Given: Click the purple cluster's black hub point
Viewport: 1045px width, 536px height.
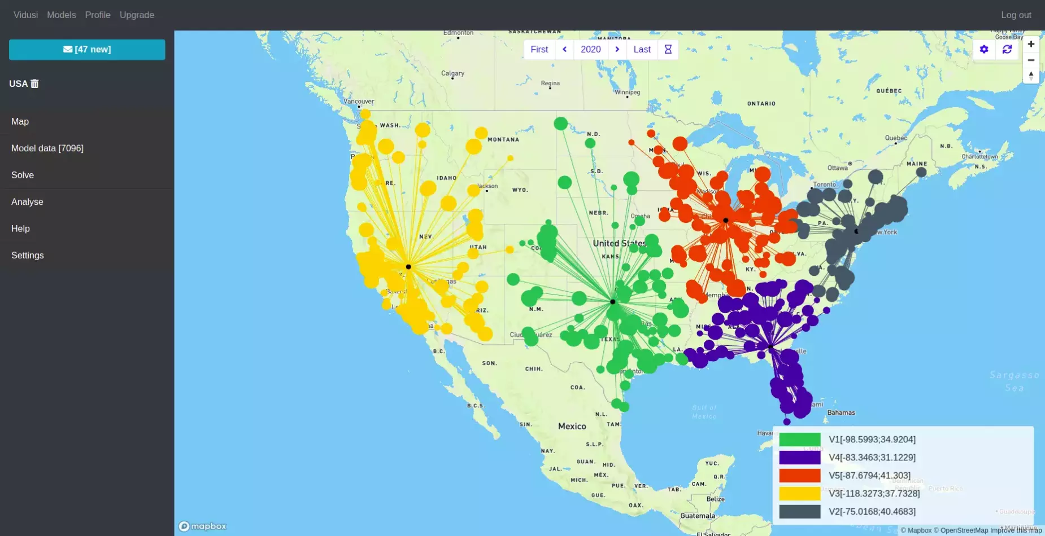Looking at the screenshot, I should (771, 348).
